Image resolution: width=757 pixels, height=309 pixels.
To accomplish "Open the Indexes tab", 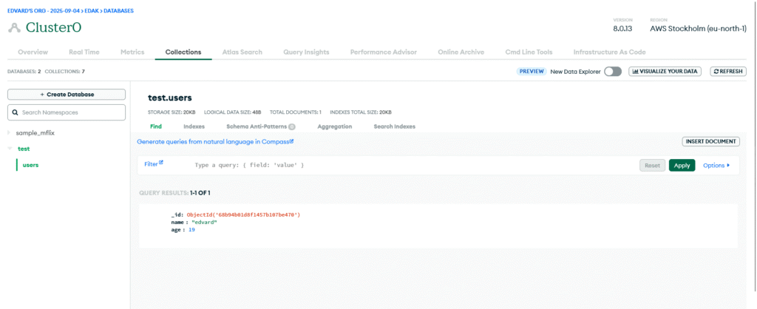I will 194,126.
